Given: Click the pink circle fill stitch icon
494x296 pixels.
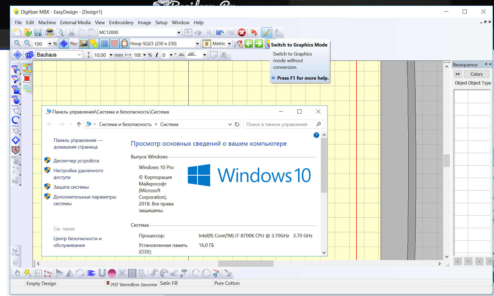Looking at the screenshot, I should (112, 273).
